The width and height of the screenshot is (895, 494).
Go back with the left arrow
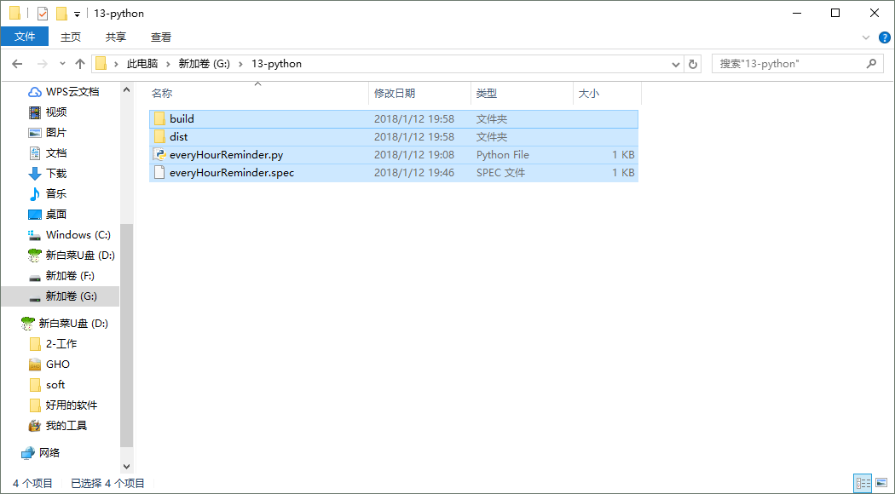point(17,64)
